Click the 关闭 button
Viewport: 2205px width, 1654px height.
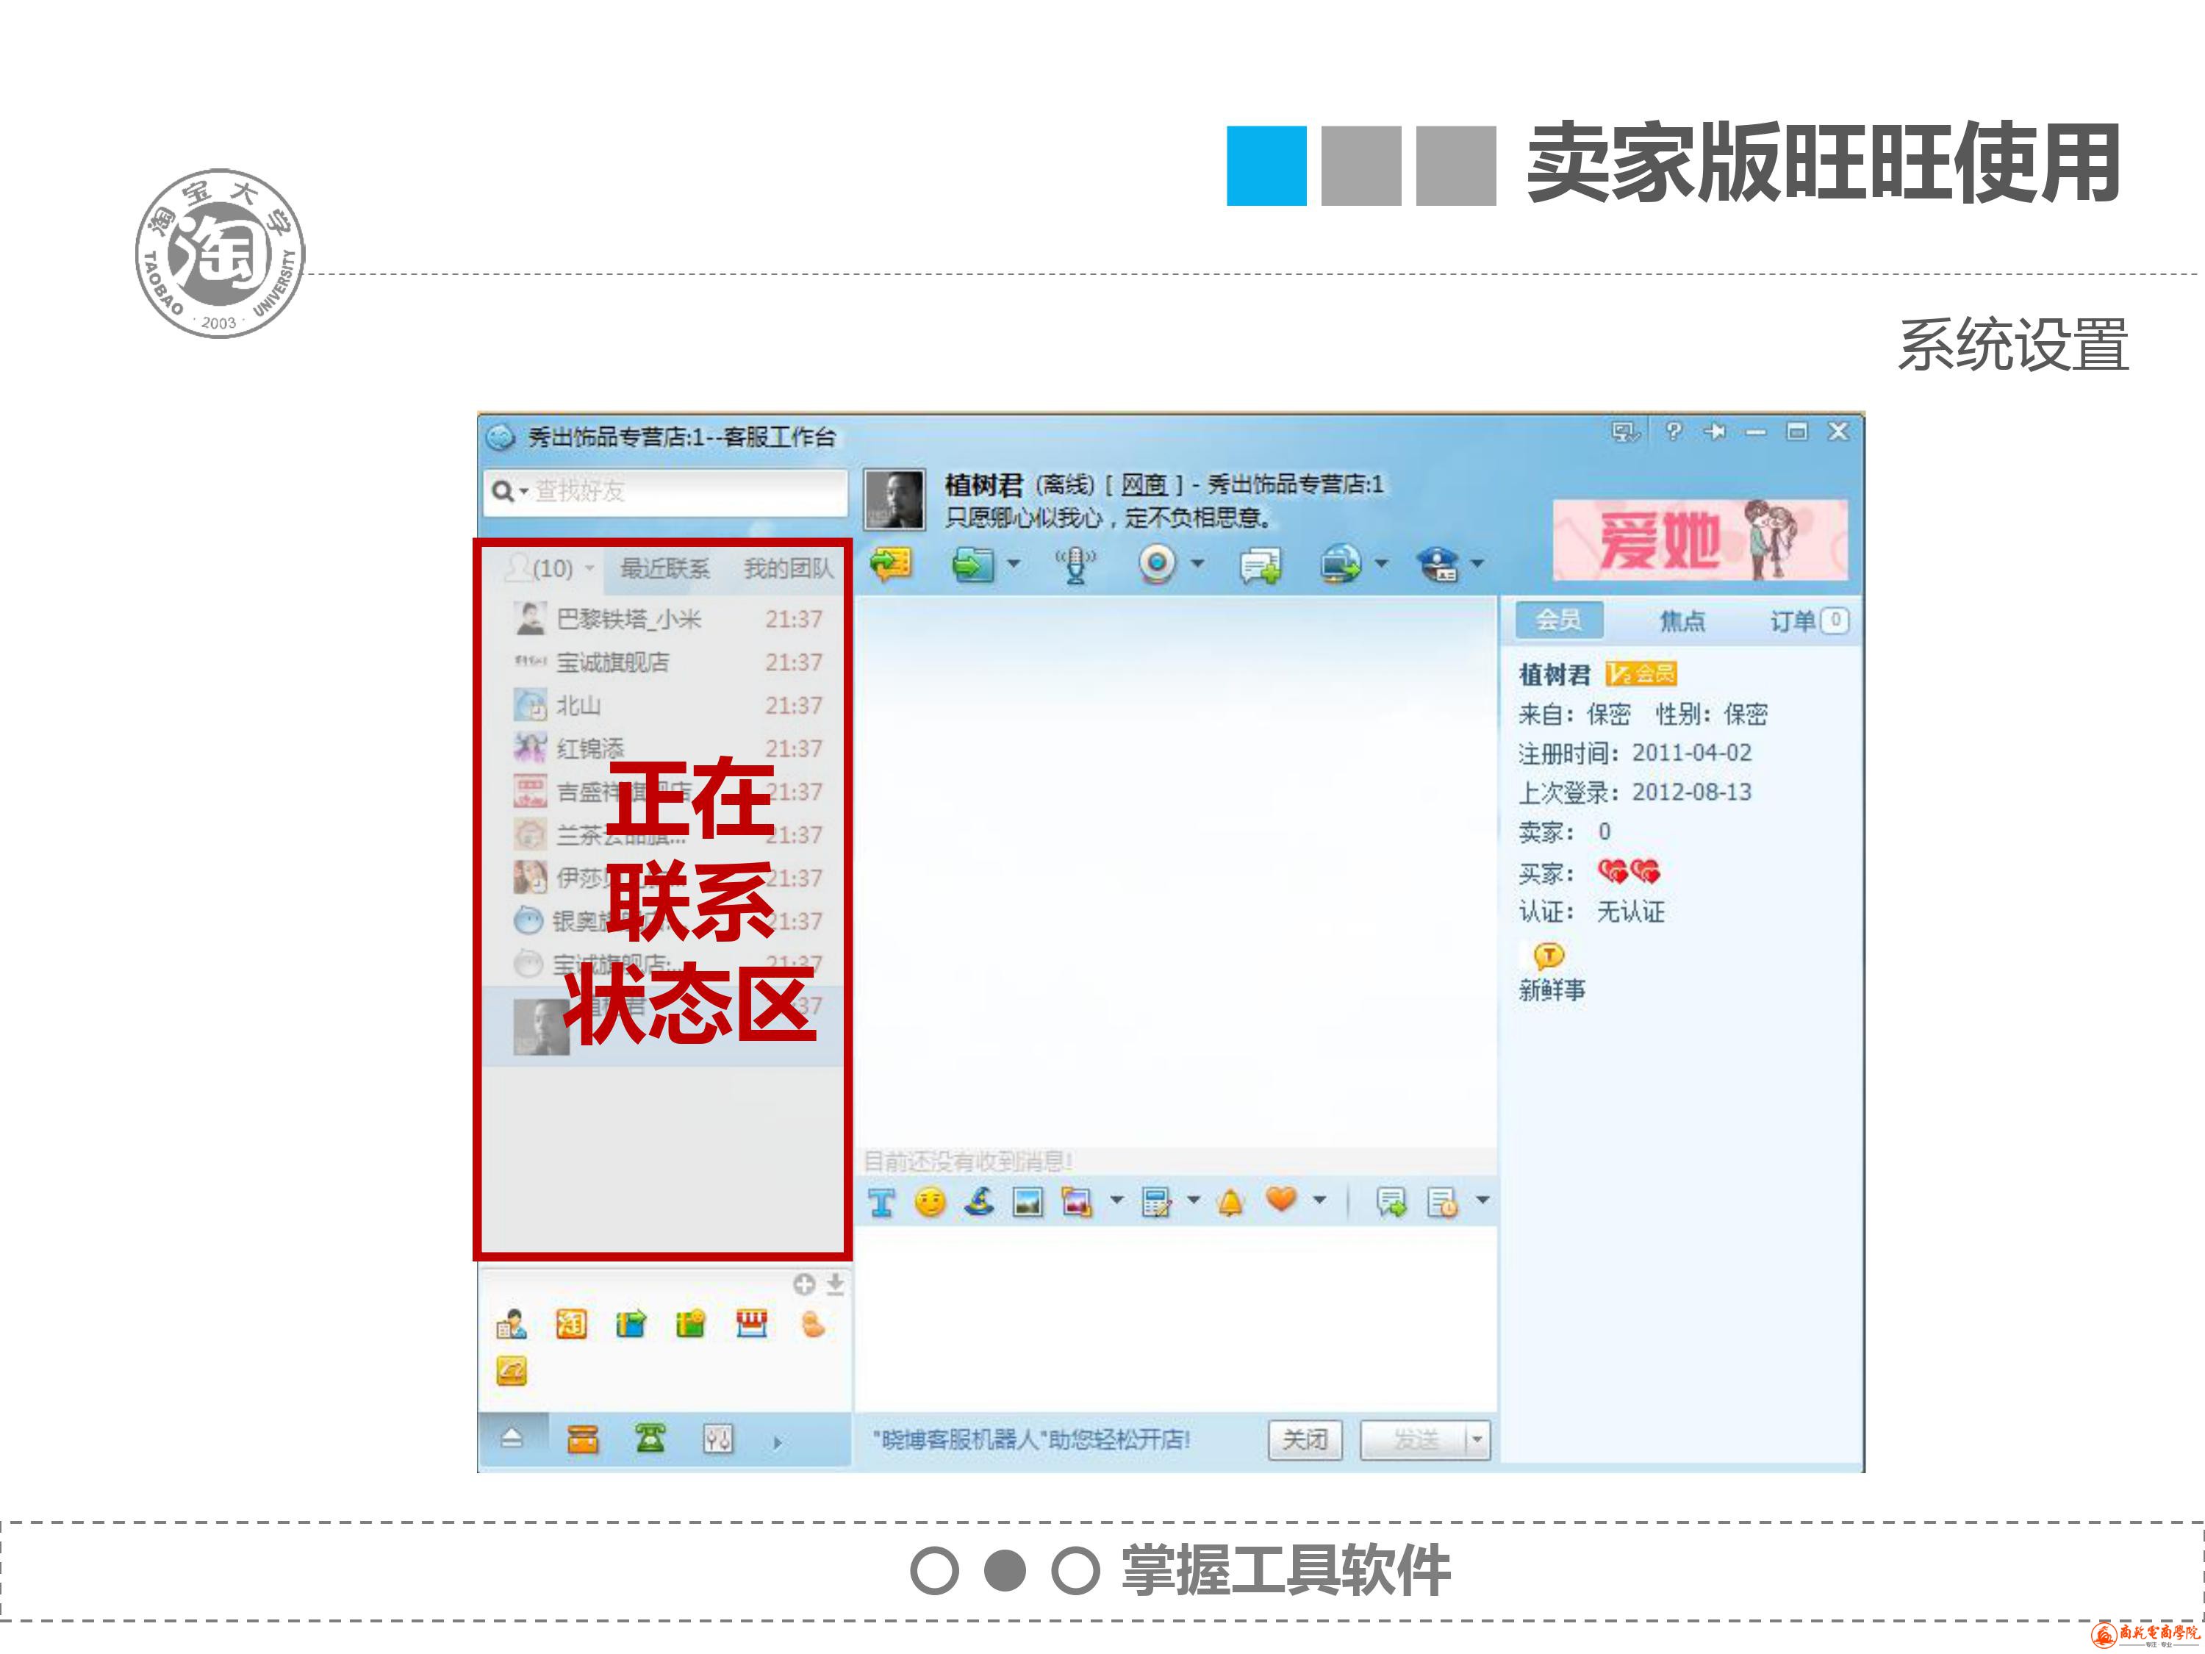click(x=1305, y=1441)
